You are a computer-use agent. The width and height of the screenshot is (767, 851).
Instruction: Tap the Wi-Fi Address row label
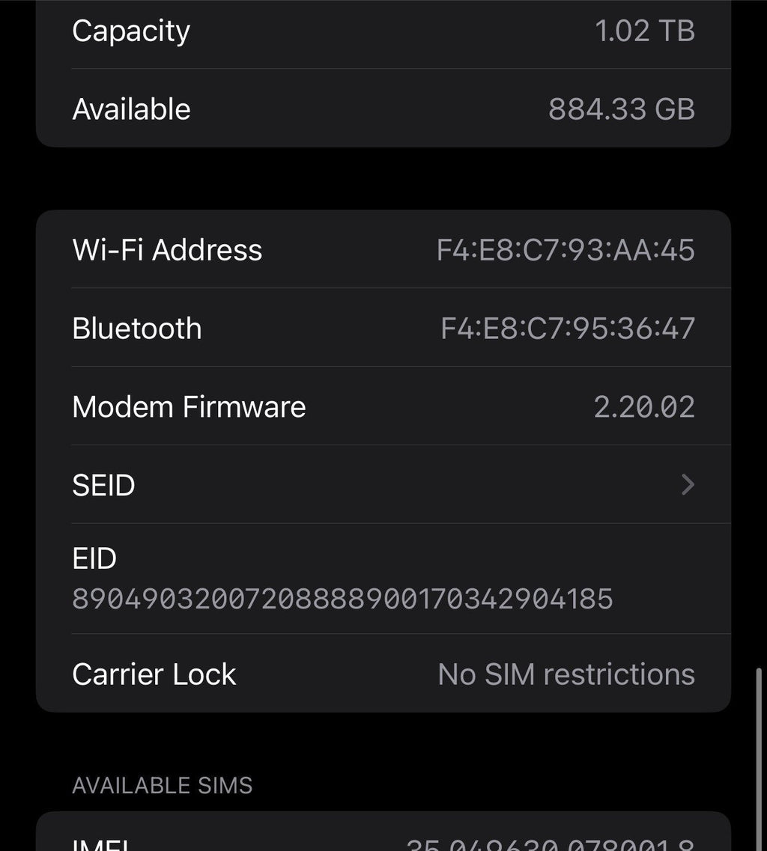(166, 249)
